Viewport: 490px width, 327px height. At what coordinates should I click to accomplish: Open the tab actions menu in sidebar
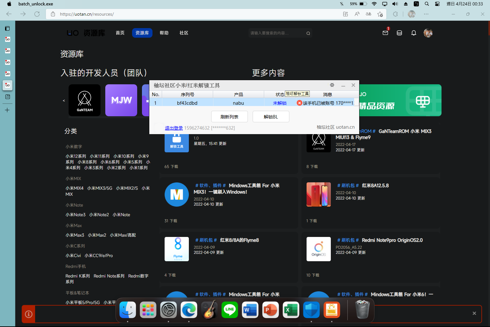point(7,28)
